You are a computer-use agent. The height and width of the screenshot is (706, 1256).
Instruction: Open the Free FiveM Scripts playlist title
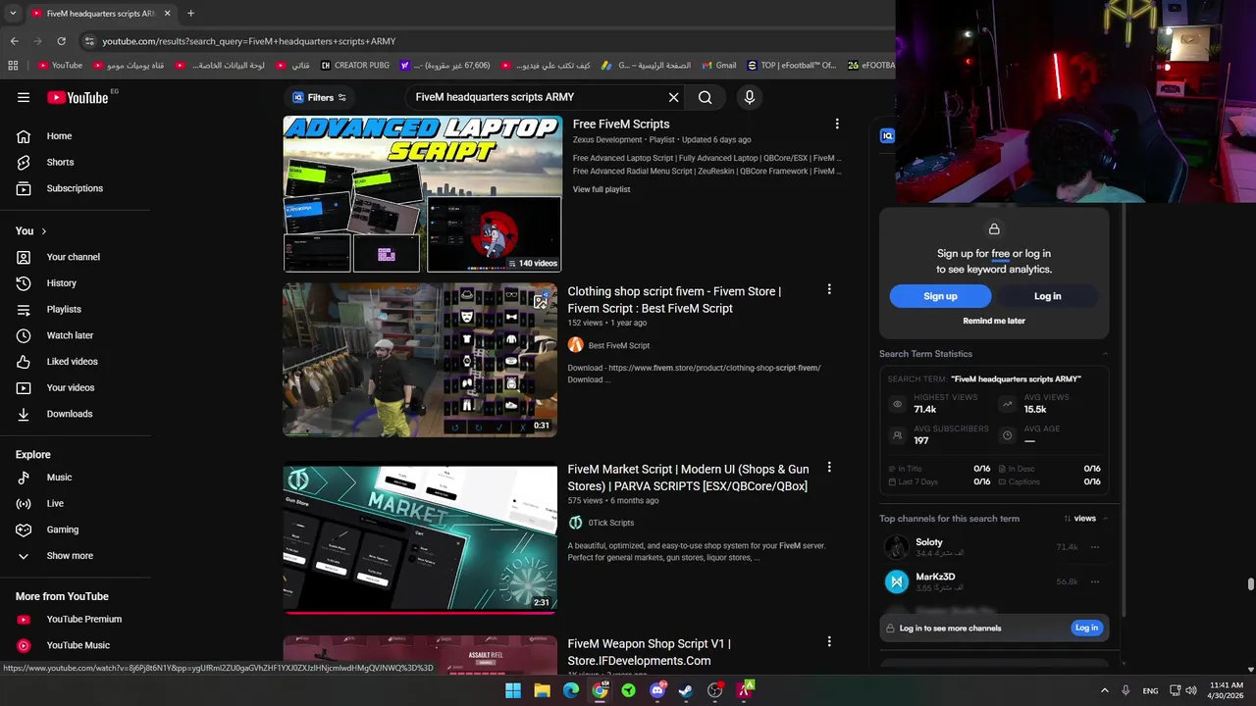click(x=621, y=125)
